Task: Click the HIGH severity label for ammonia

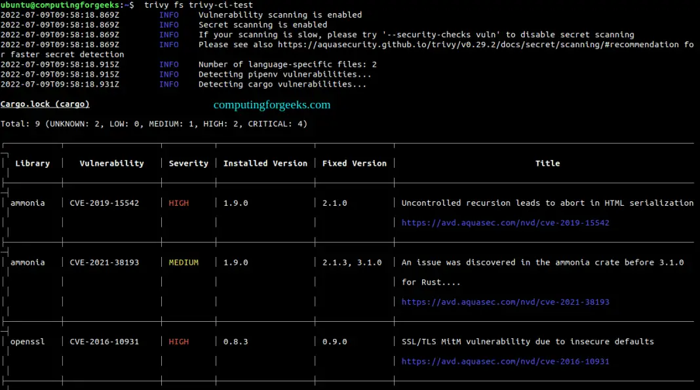Action: 178,203
